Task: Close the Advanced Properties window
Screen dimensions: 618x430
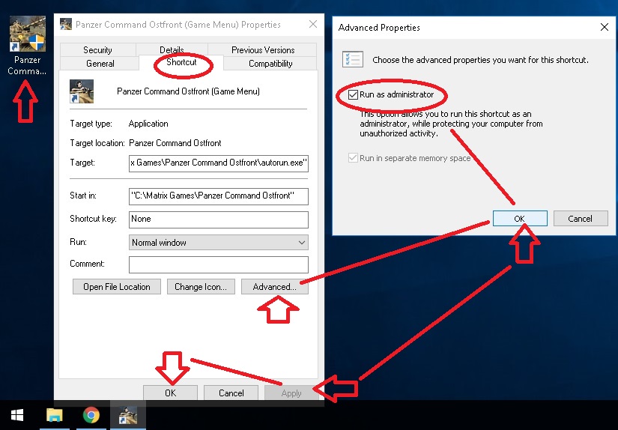Action: click(x=605, y=27)
